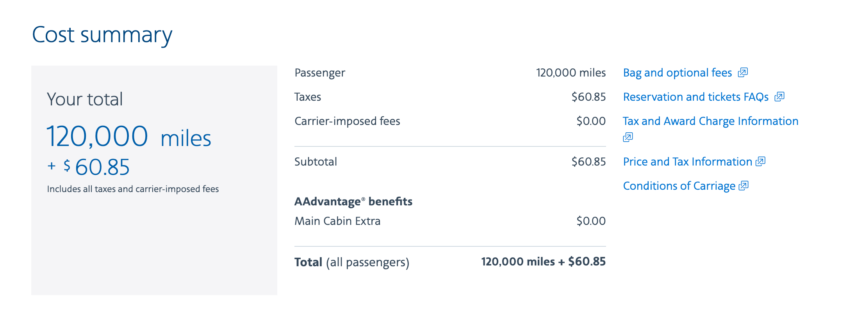Screen dimensions: 856x317
Task: Open Tax and Award Charge Information link
Action: coord(710,121)
